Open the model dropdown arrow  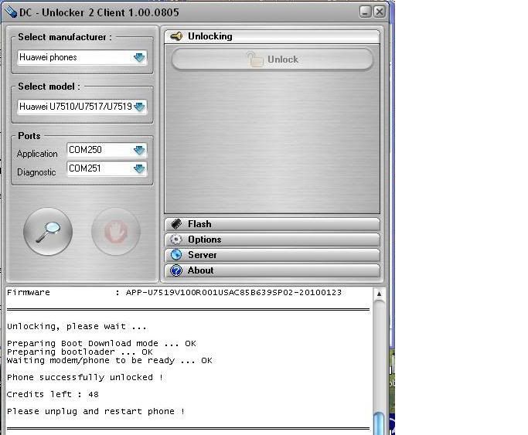pos(139,107)
